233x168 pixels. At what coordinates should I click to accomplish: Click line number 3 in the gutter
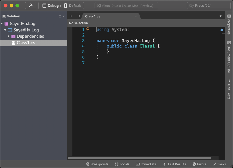(83, 41)
